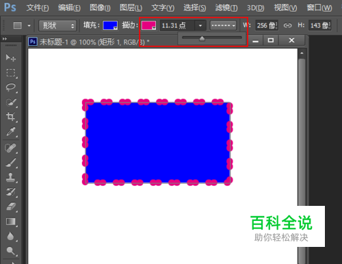Viewport: 342px width, 264px height.
Task: Select the Spot Healing Brush tool
Action: (11, 148)
